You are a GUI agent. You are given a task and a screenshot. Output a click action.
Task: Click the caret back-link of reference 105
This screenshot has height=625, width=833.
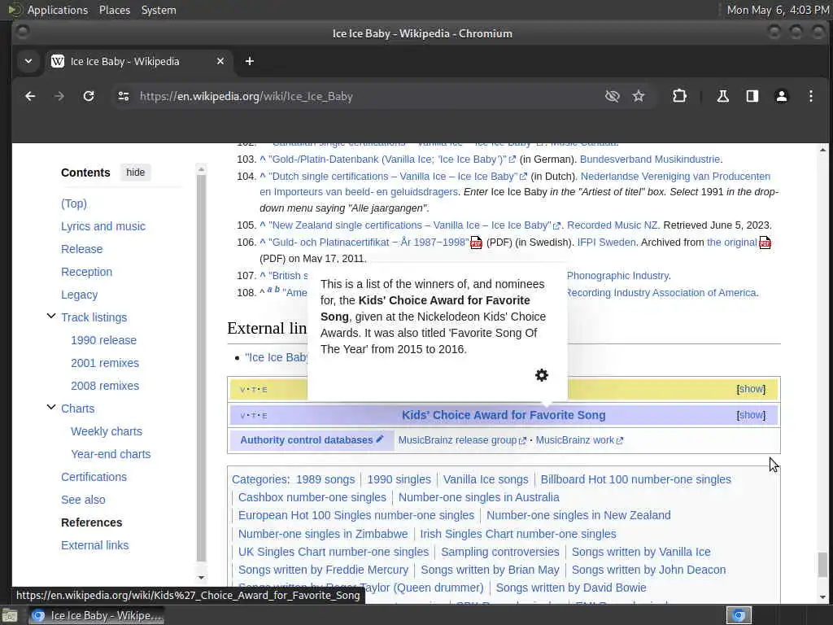point(263,225)
